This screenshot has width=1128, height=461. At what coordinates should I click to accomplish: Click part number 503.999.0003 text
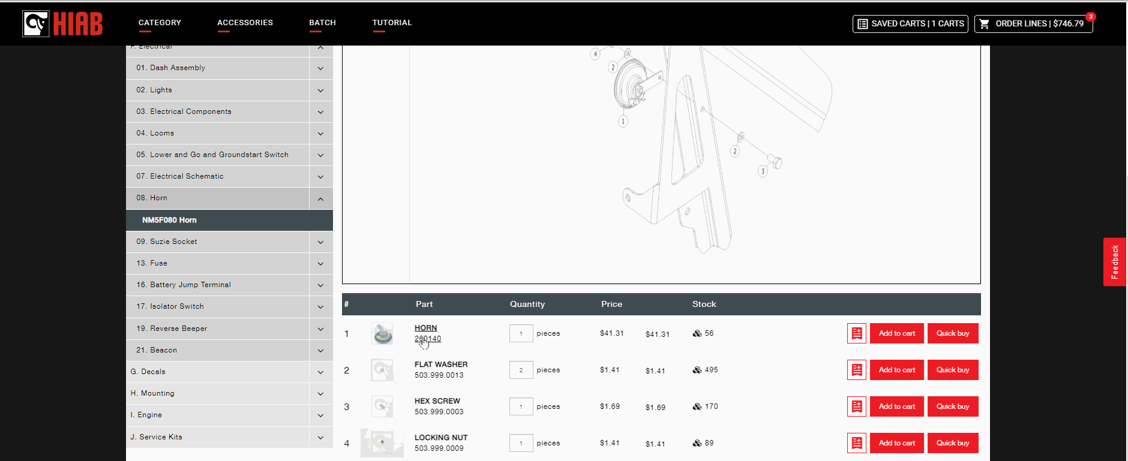point(439,412)
